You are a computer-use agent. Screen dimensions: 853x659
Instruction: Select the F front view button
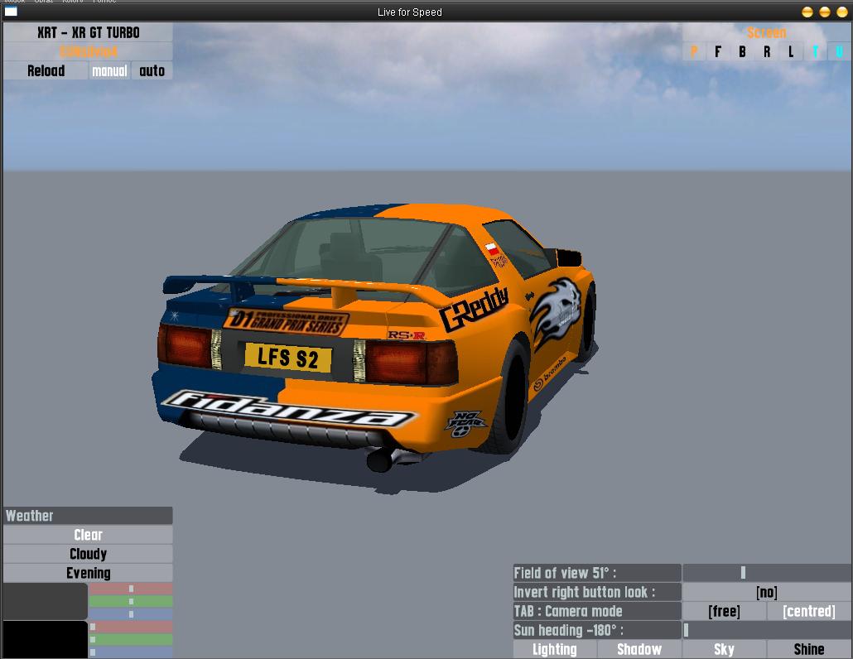pyautogui.click(x=718, y=51)
